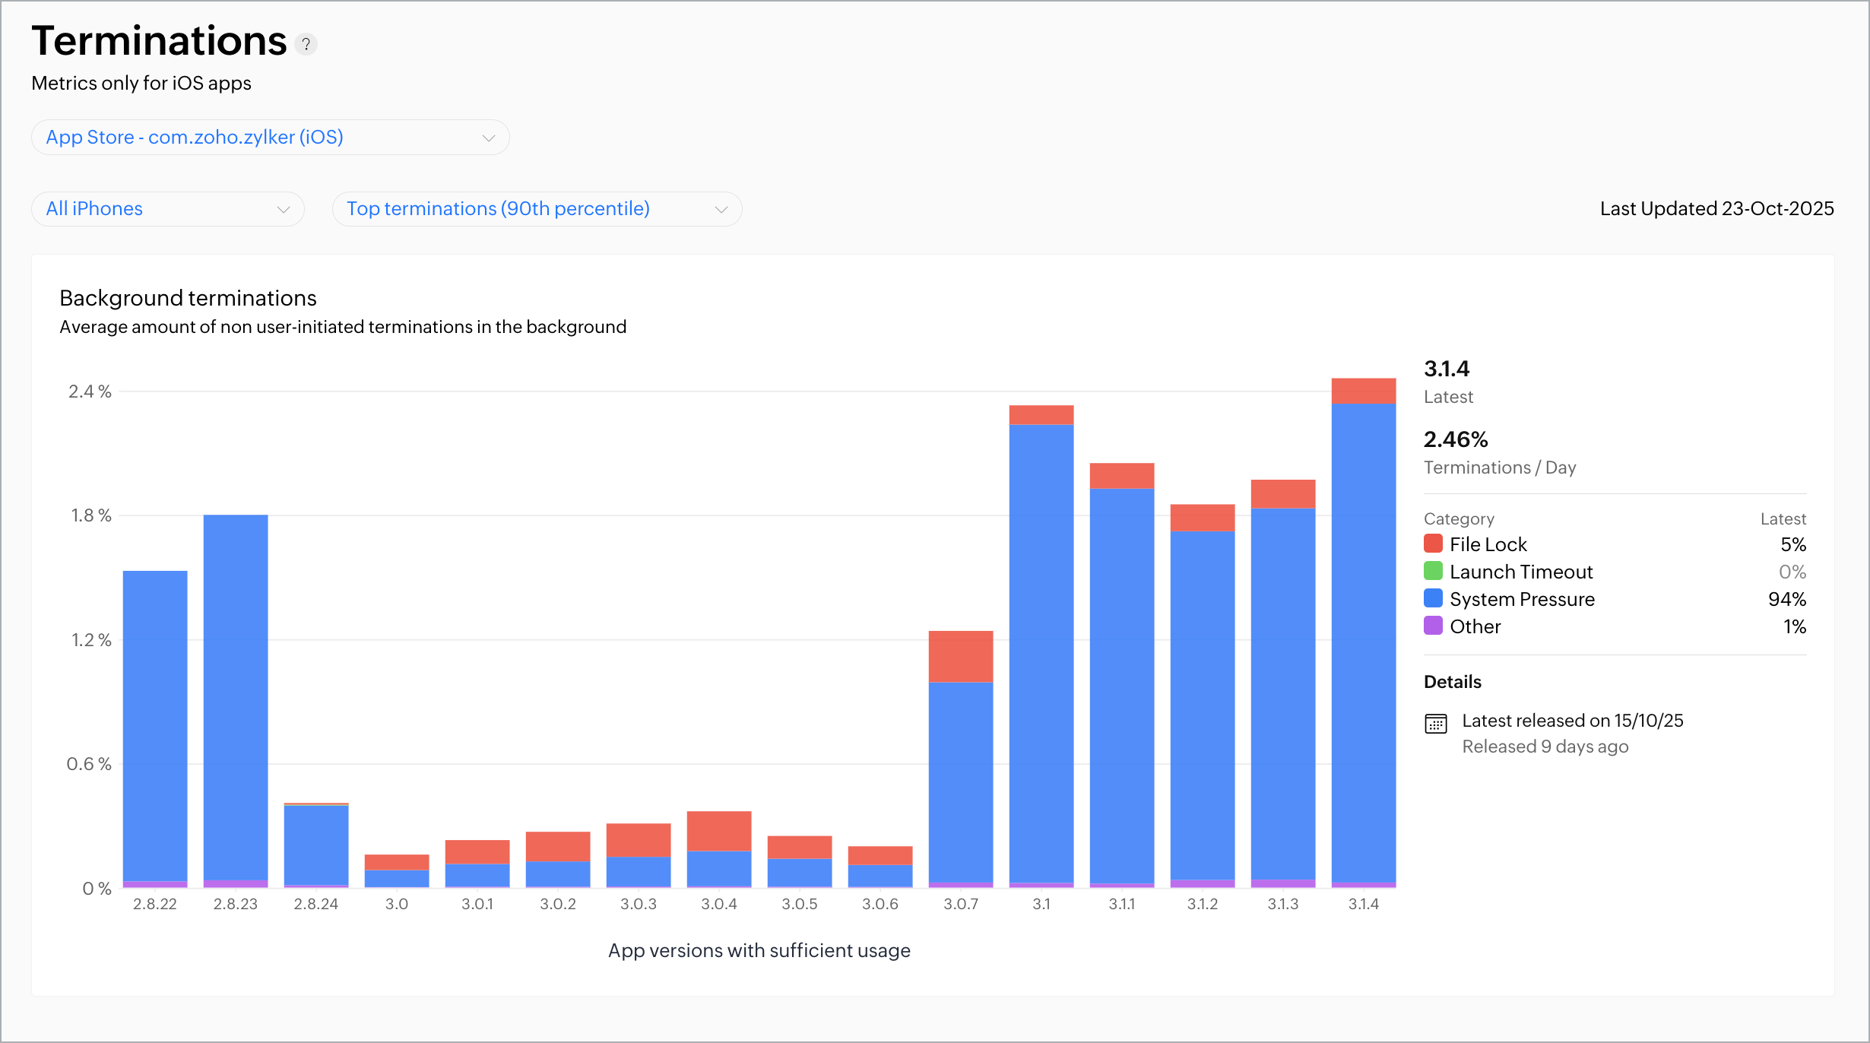1870x1043 pixels.
Task: Click the Launch Timeout green legend swatch
Action: pos(1433,571)
